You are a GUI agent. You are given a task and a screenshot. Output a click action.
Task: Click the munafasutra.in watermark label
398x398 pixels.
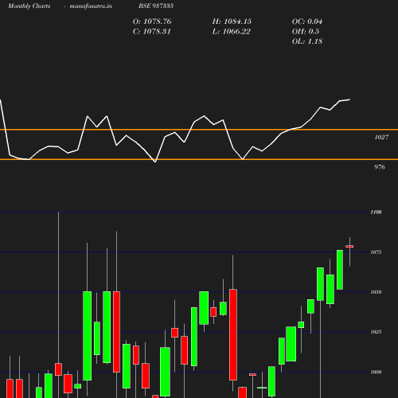tap(91, 6)
